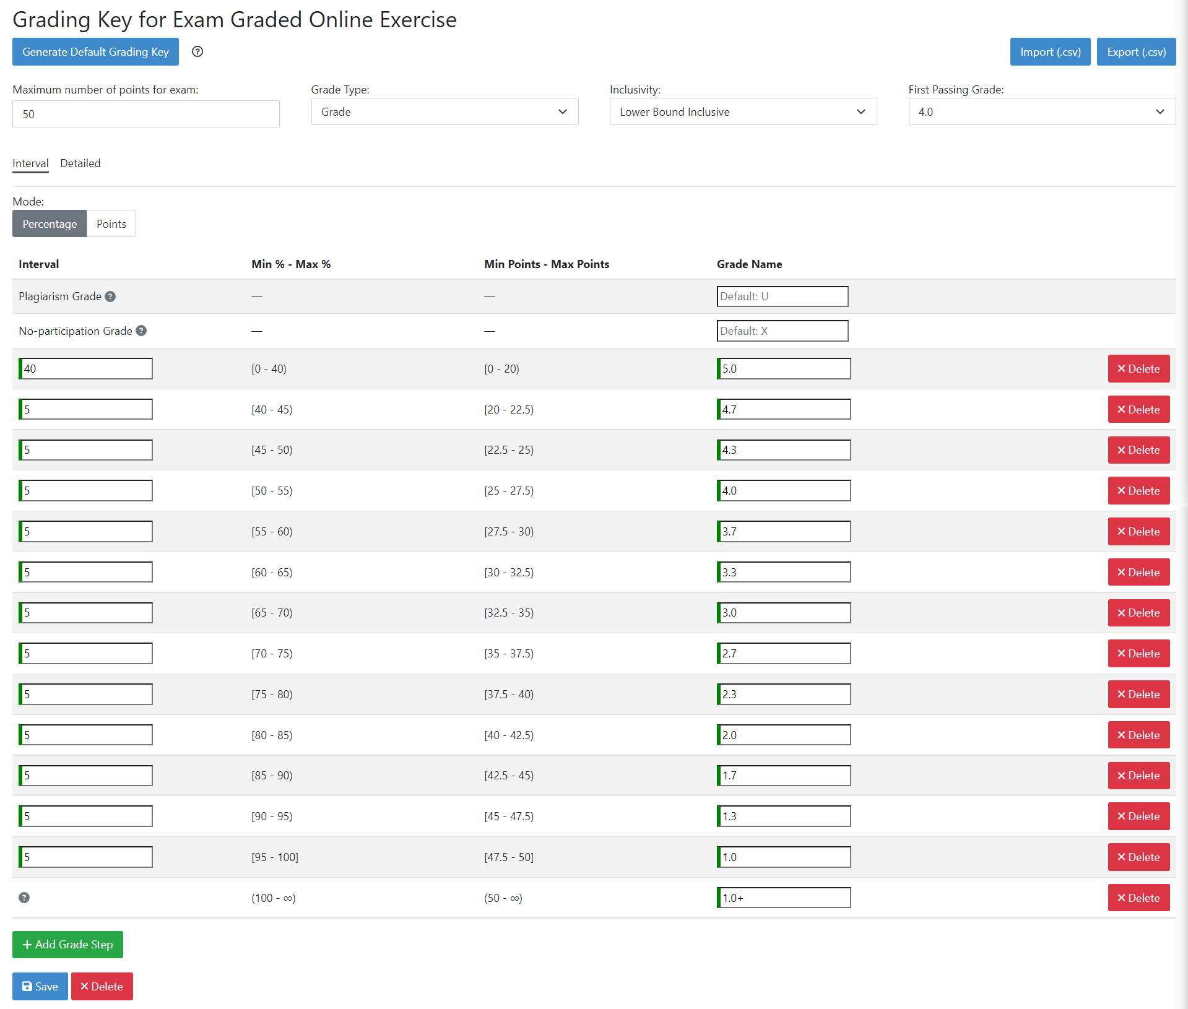
Task: Click help icon in the infinity interval row
Action: (24, 898)
